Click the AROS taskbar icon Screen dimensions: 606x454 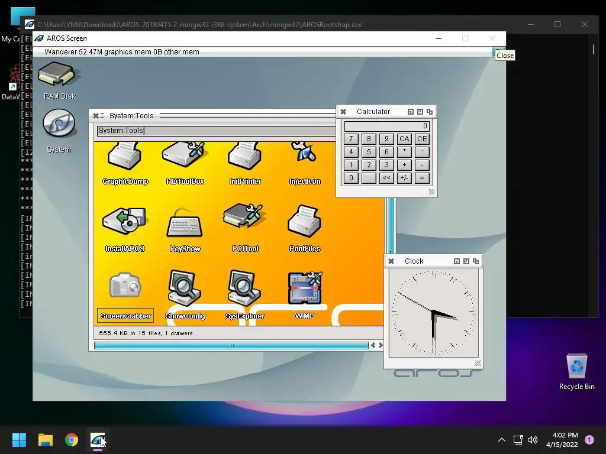point(98,440)
